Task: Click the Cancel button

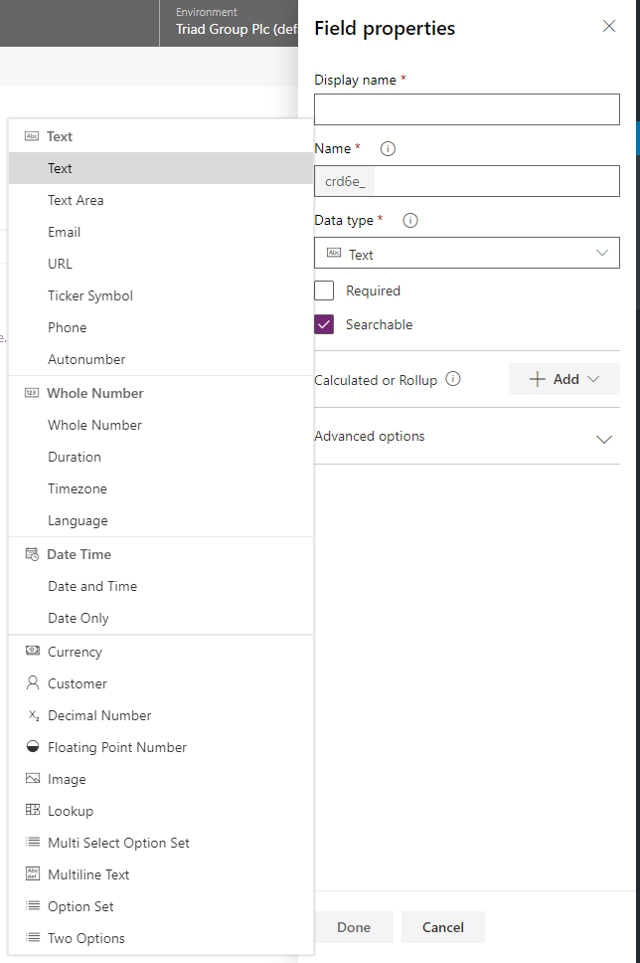Action: click(443, 927)
